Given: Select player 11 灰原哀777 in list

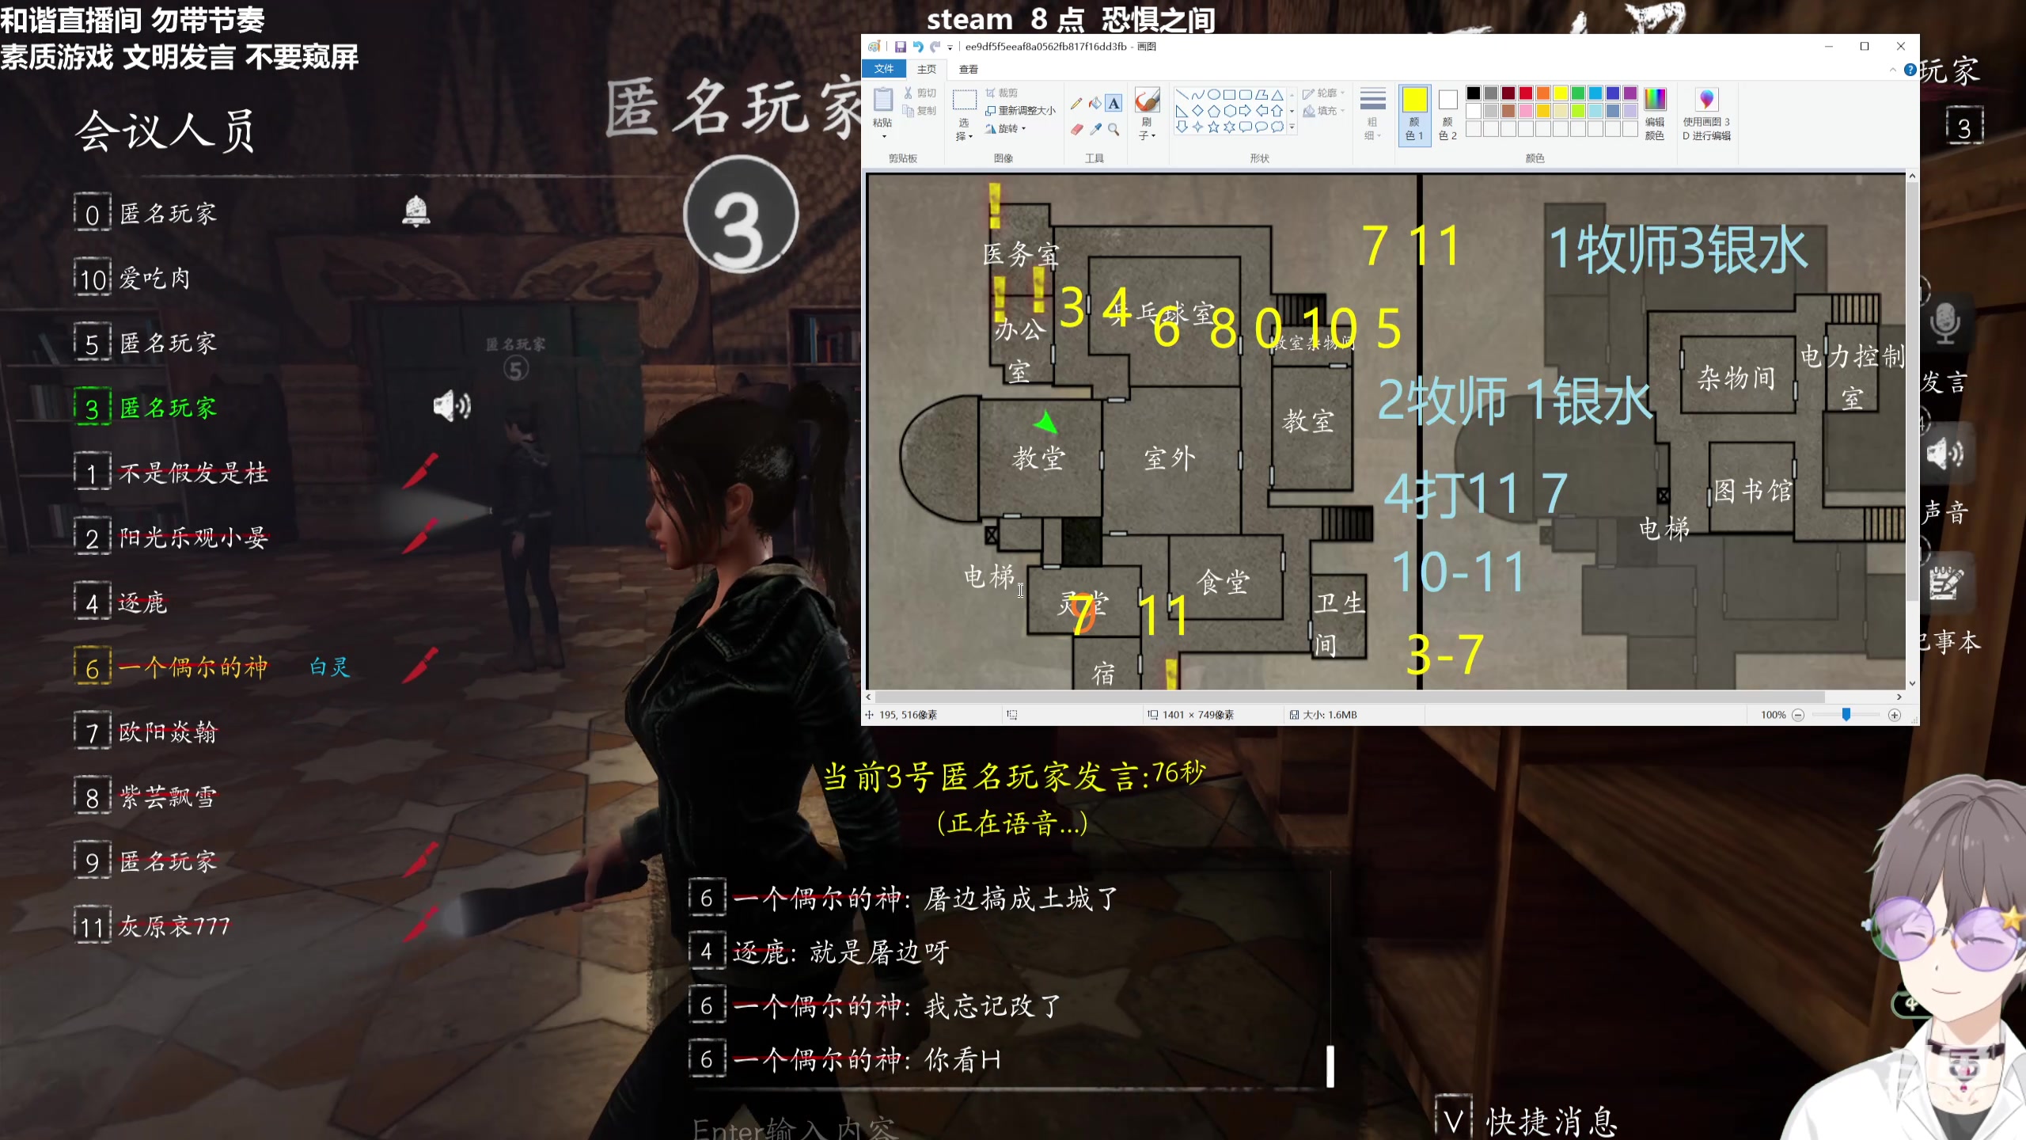Looking at the screenshot, I should [x=152, y=926].
